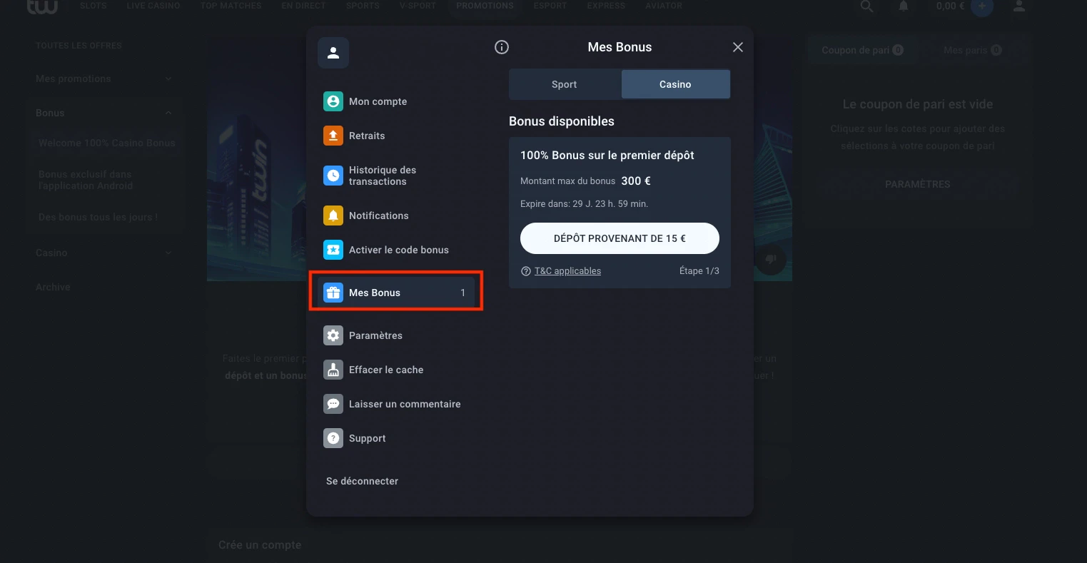Open EXPRESS in the top navigation
Image resolution: width=1087 pixels, height=563 pixels.
[x=606, y=6]
